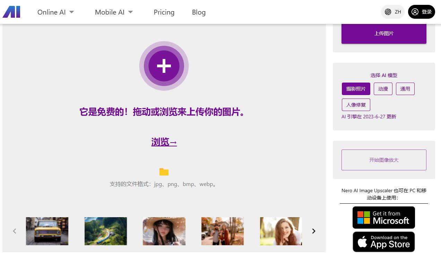Show next sample images with right arrow
The image size is (441, 255).
coord(314,231)
